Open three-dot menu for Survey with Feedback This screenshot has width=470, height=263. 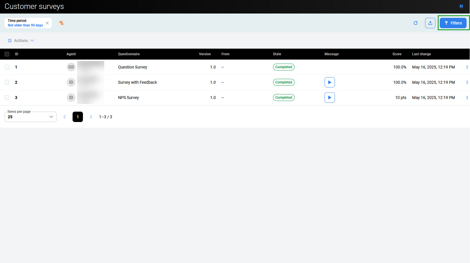[467, 82]
